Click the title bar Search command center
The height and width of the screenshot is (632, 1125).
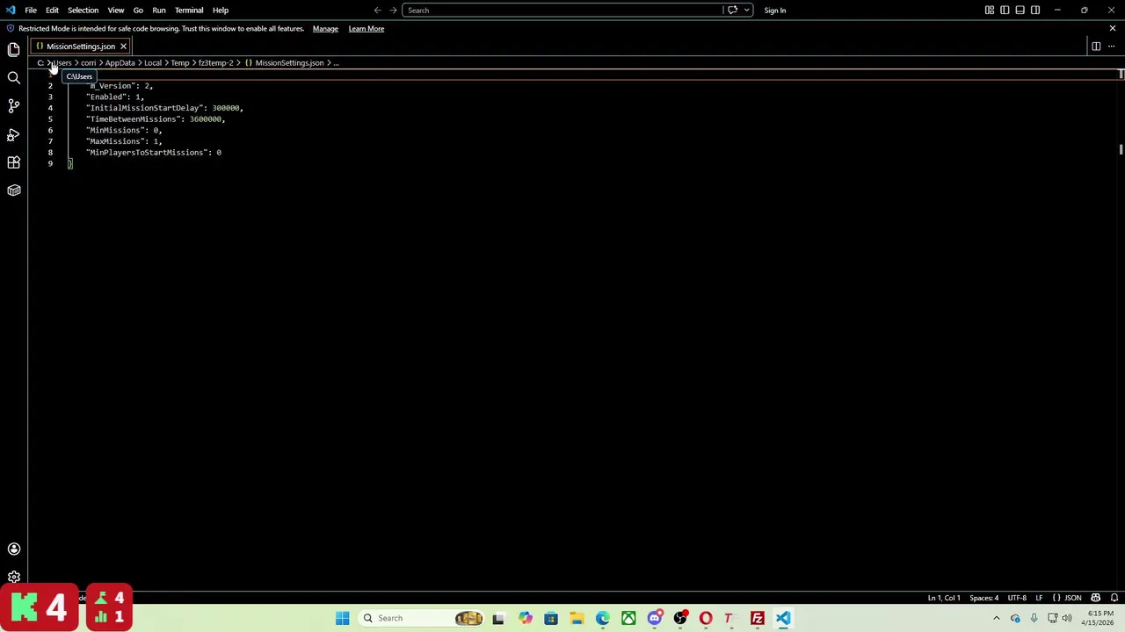pyautogui.click(x=562, y=10)
